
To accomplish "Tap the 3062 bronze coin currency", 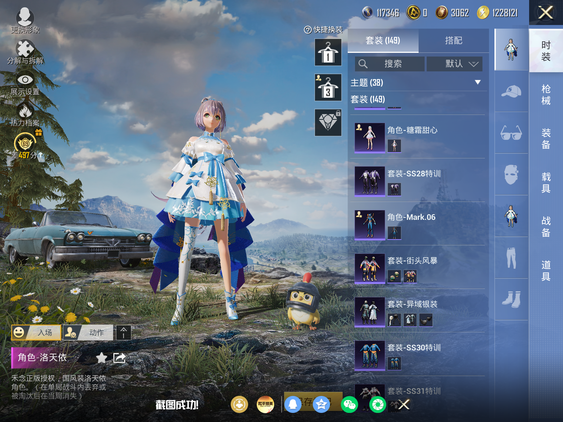I will pyautogui.click(x=442, y=13).
